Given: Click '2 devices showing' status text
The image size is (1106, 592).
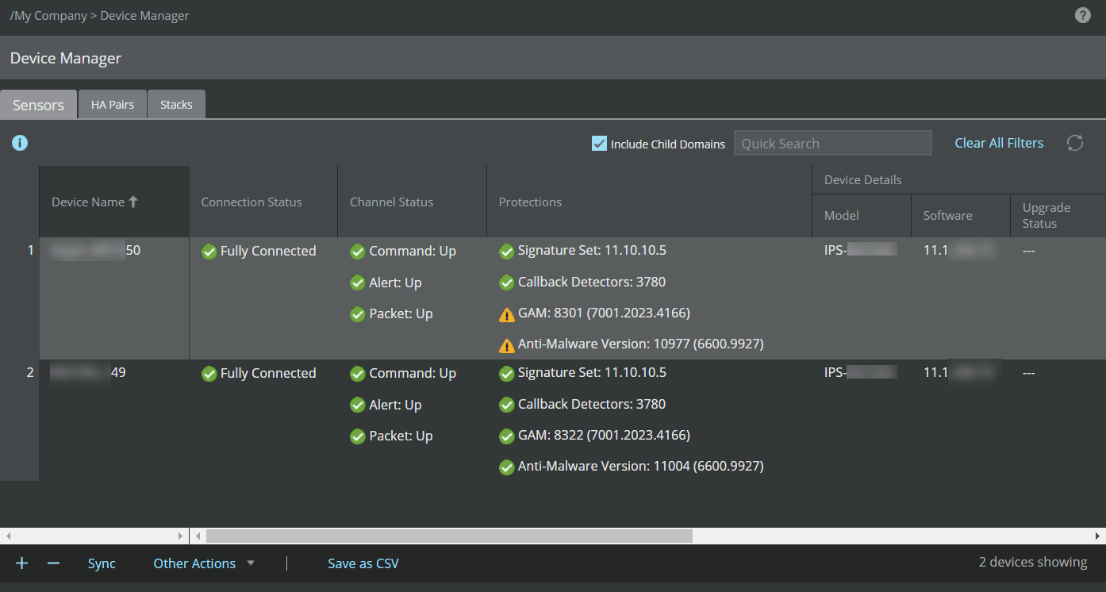Looking at the screenshot, I should 1033,562.
